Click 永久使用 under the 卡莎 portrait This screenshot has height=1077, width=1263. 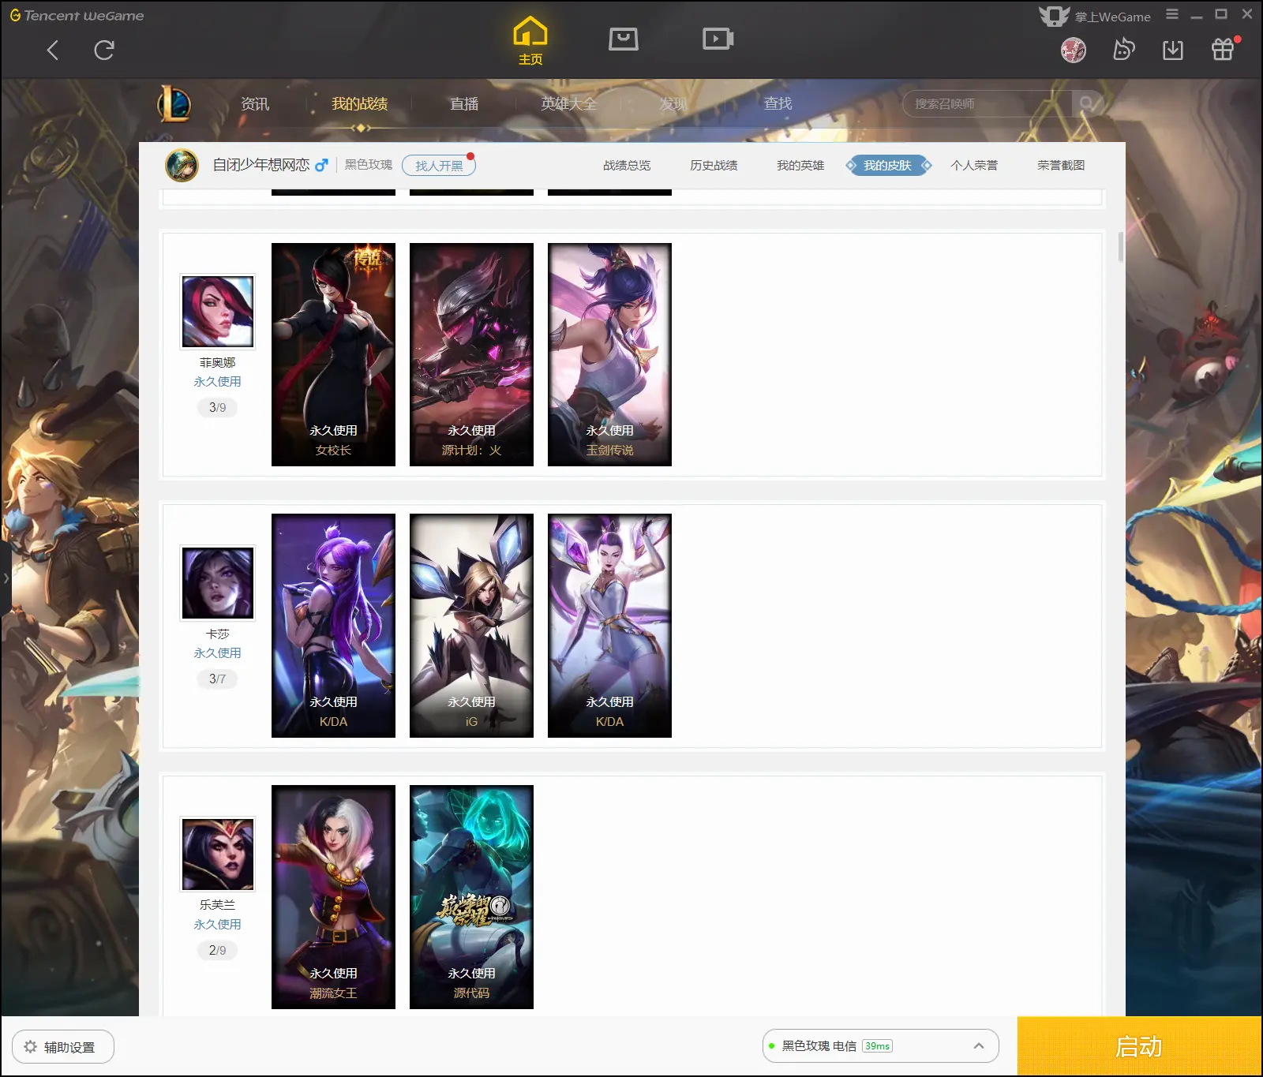(218, 653)
